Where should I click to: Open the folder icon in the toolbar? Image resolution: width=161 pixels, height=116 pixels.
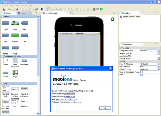[10, 9]
